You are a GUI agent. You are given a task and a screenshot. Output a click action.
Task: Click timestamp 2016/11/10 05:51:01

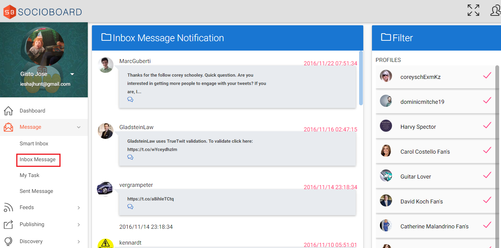click(330, 245)
